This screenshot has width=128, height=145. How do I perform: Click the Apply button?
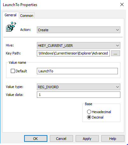(87, 138)
